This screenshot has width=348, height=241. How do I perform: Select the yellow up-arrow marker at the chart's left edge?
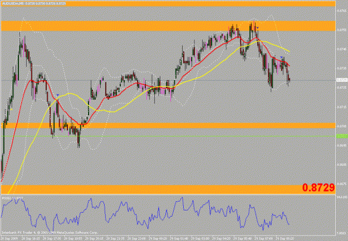pos(11,109)
